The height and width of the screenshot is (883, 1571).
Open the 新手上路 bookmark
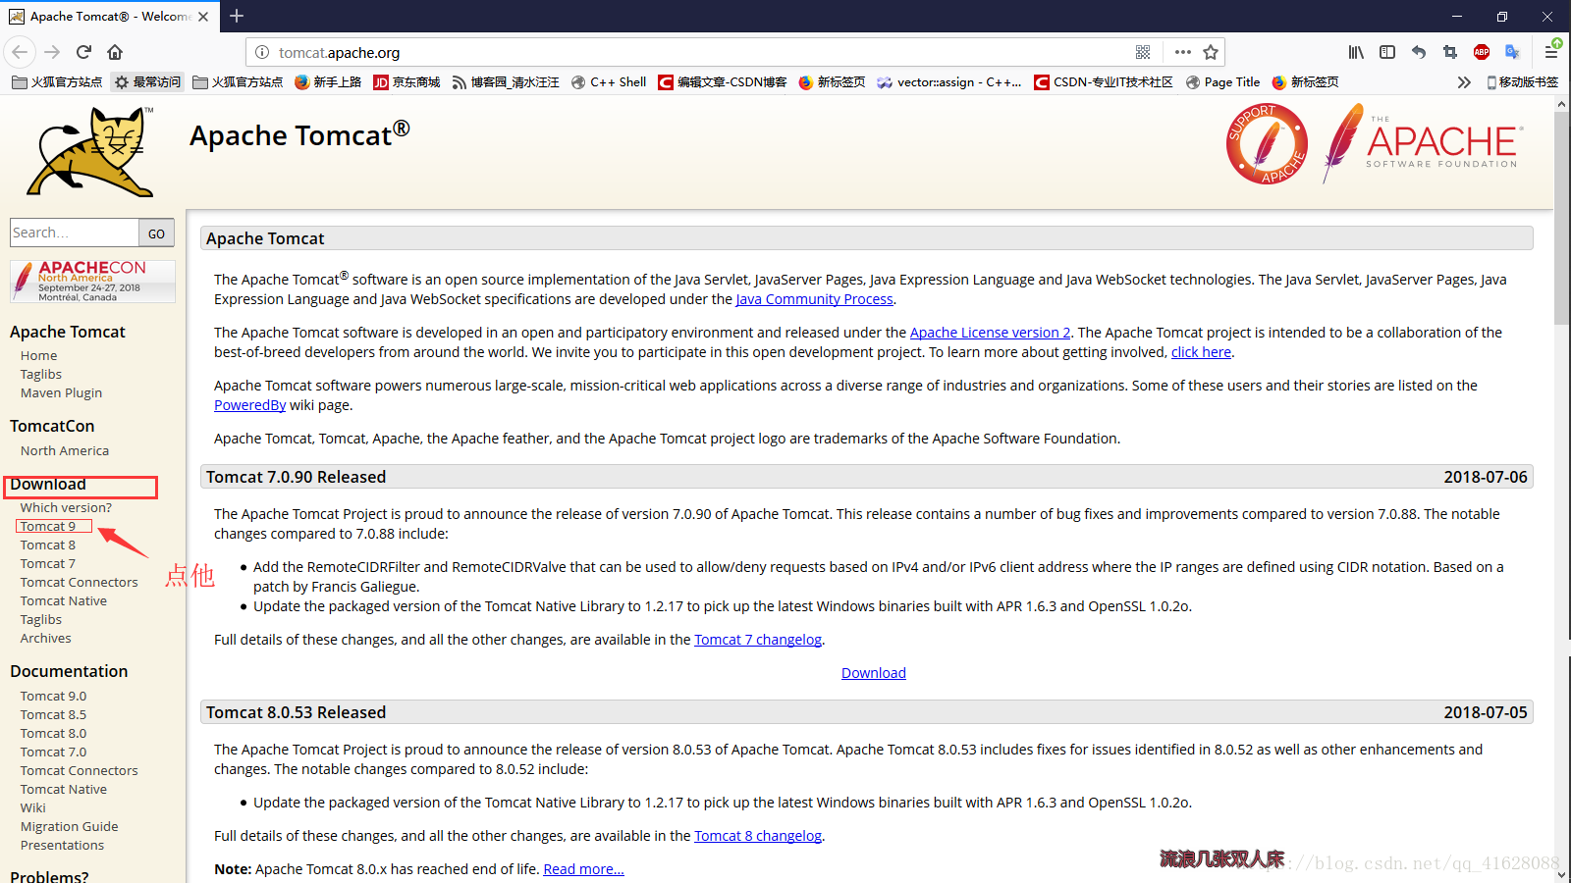coord(328,82)
